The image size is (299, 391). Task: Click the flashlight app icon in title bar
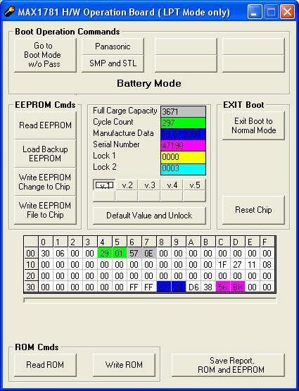click(x=9, y=11)
